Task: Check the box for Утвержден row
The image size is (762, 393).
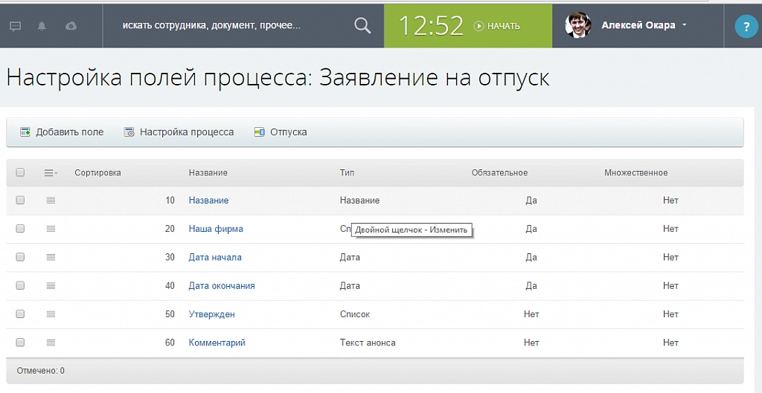Action: pos(20,314)
